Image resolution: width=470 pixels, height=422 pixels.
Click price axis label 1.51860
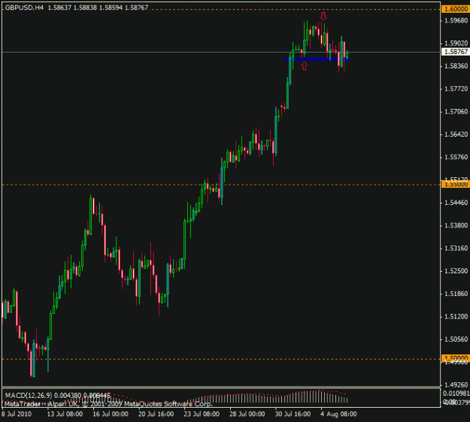click(x=456, y=294)
